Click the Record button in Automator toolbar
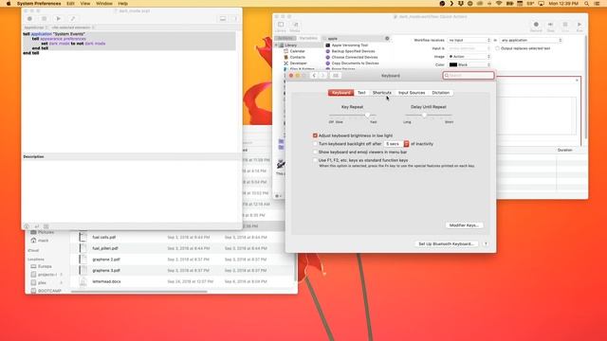 pyautogui.click(x=536, y=27)
